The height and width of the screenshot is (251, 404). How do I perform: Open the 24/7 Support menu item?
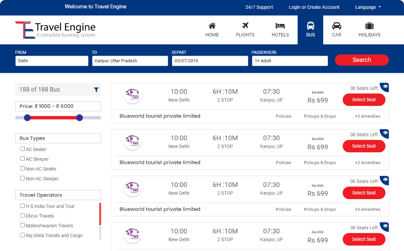click(259, 7)
